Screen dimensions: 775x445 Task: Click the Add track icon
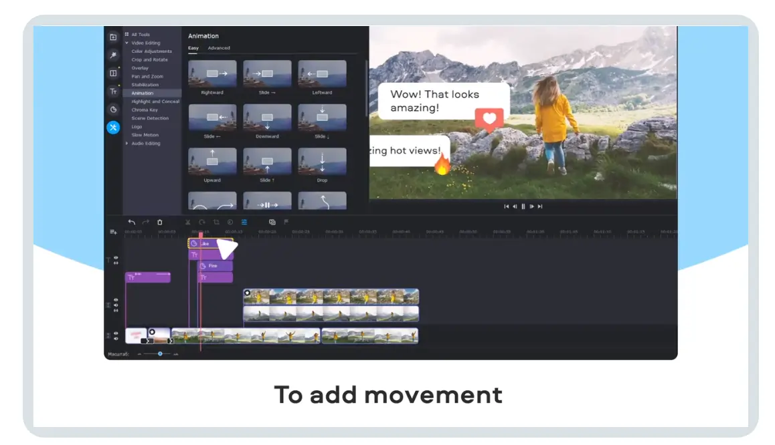click(x=113, y=232)
